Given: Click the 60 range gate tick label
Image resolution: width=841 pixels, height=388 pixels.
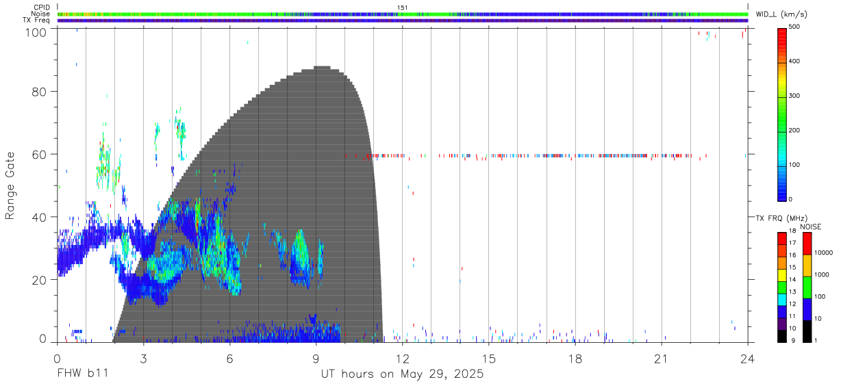Looking at the screenshot, I should pyautogui.click(x=40, y=154).
